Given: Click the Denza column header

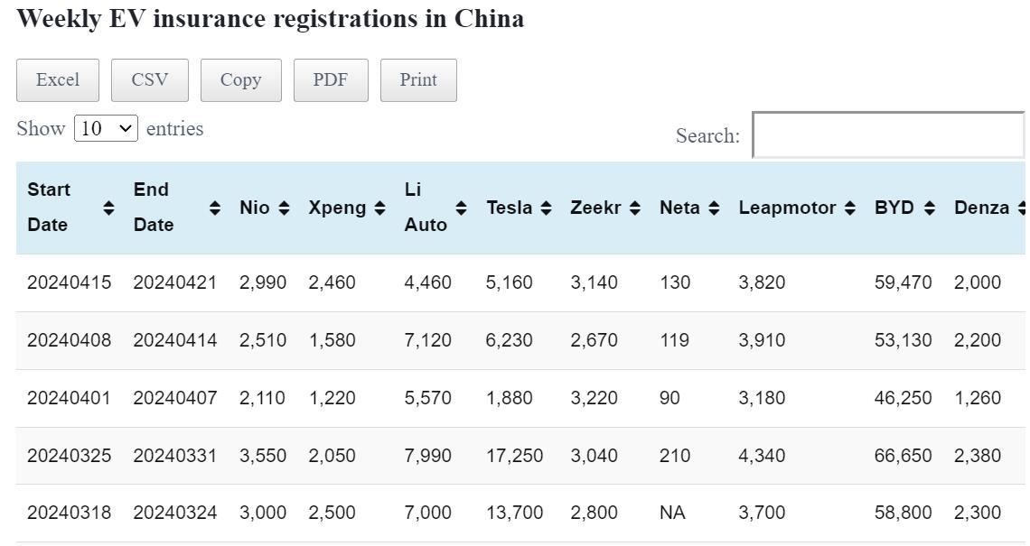Looking at the screenshot, I should pos(981,208).
